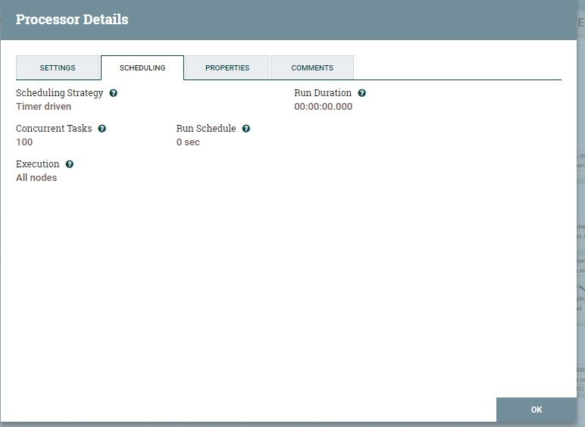Select the Scheduling tab

(x=142, y=67)
